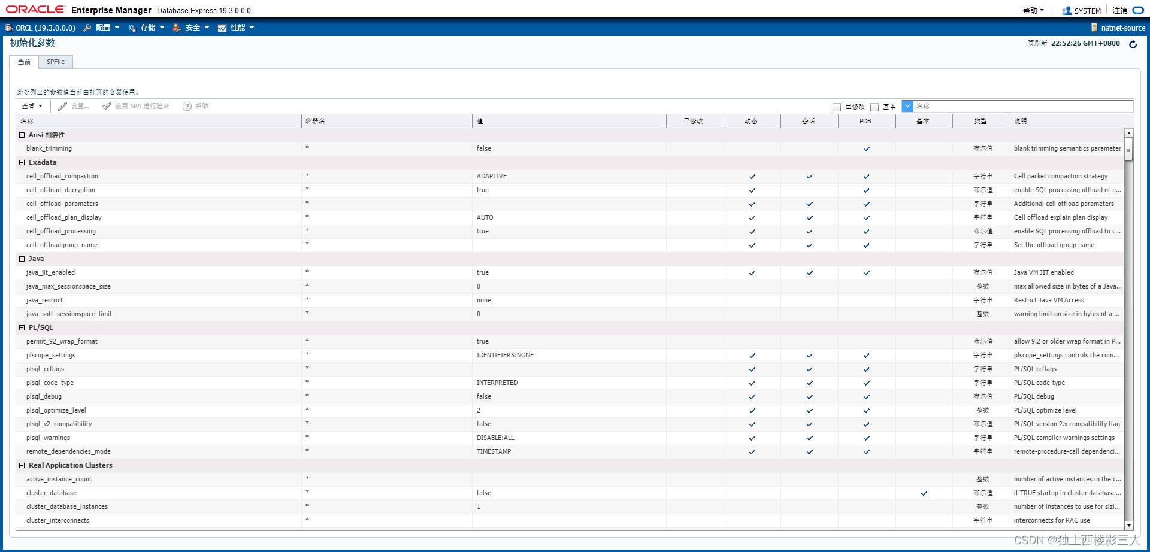Select the cluster_interconnects row name
Image resolution: width=1150 pixels, height=552 pixels.
tap(57, 521)
